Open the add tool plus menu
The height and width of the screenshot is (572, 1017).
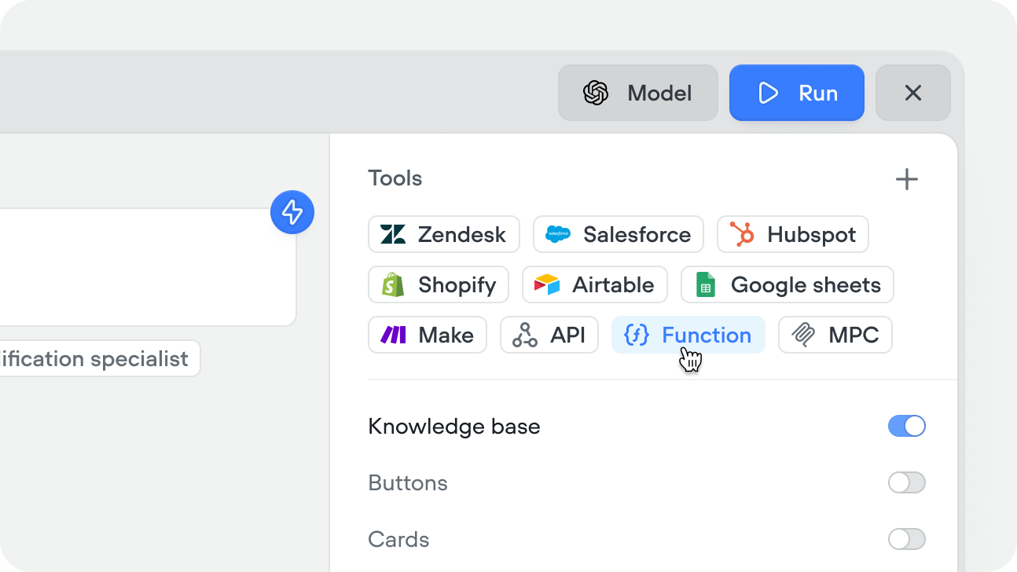[x=906, y=178]
